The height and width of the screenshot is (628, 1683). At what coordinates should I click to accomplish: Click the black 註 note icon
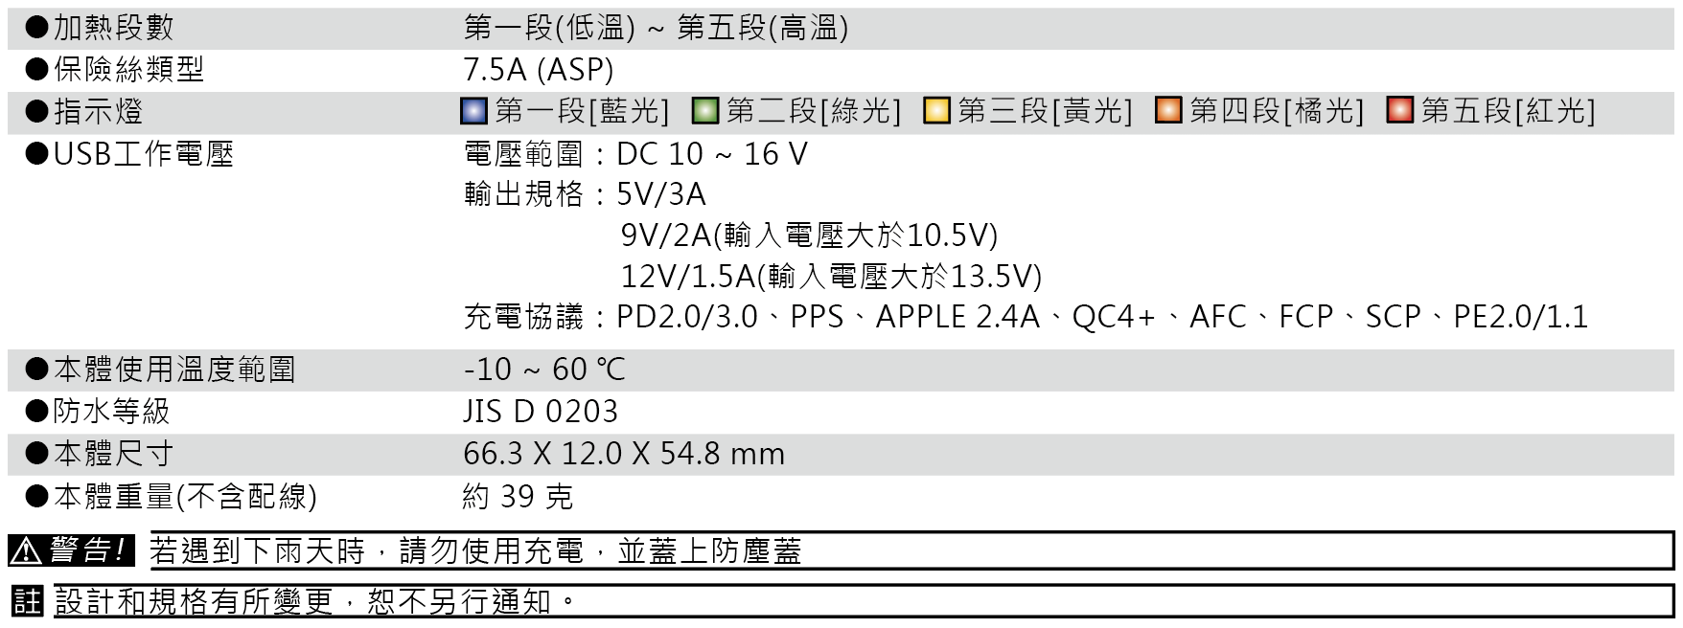pos(28,602)
